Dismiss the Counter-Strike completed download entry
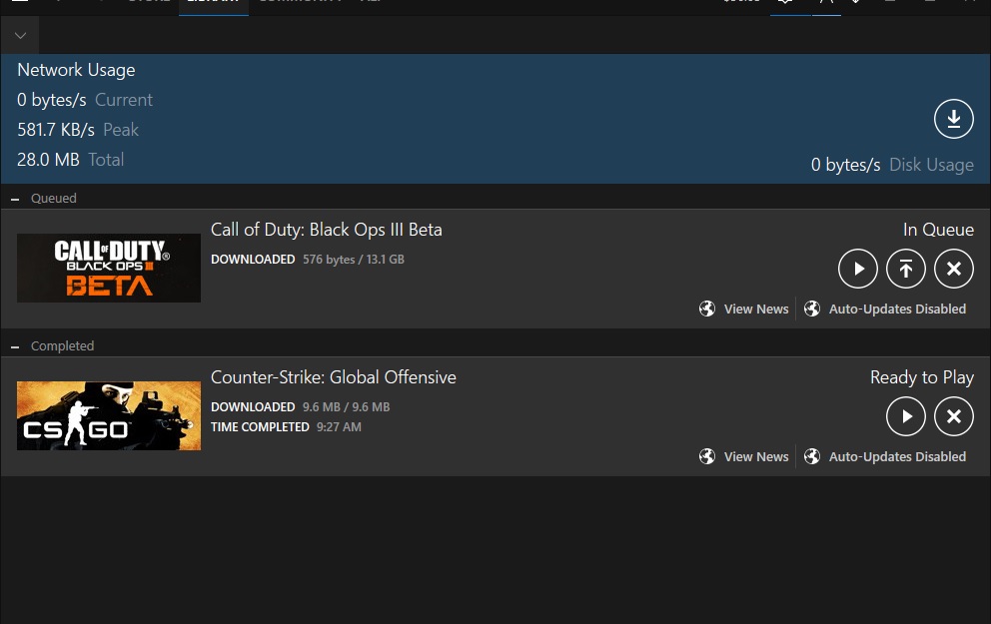 point(953,416)
